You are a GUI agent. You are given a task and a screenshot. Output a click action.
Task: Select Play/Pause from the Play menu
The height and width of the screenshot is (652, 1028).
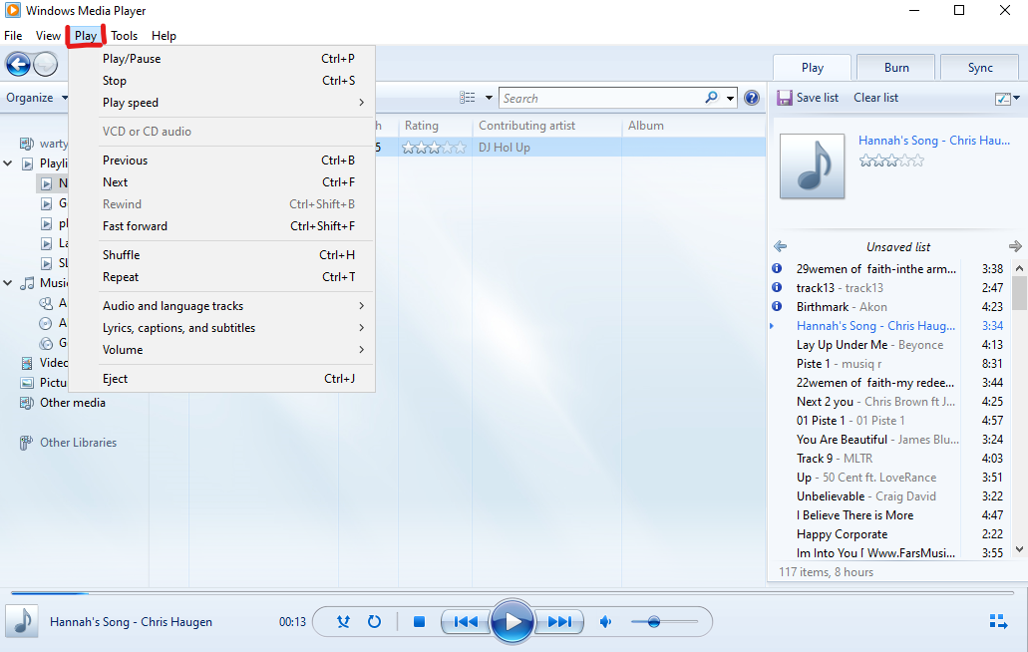click(221, 58)
